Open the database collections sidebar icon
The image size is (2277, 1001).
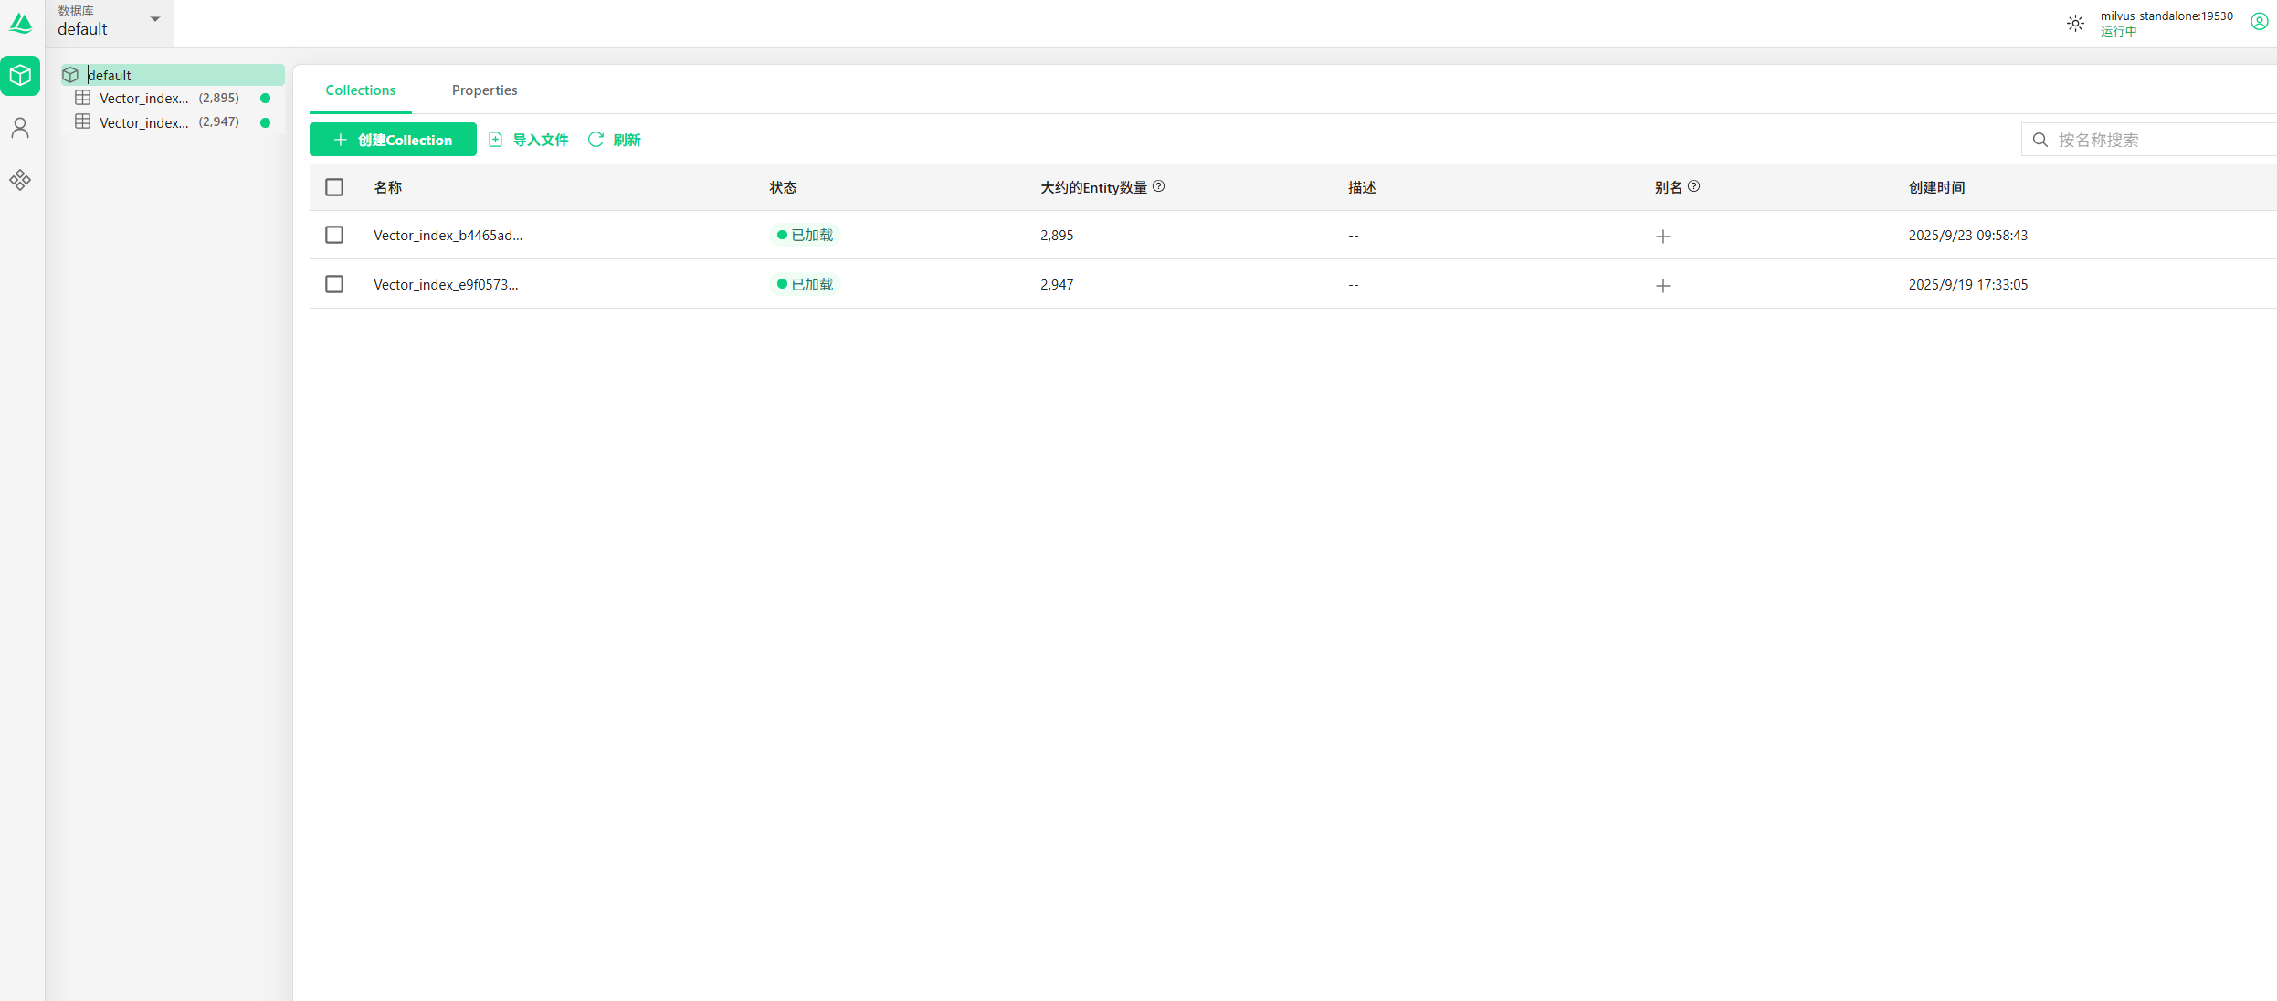click(20, 76)
